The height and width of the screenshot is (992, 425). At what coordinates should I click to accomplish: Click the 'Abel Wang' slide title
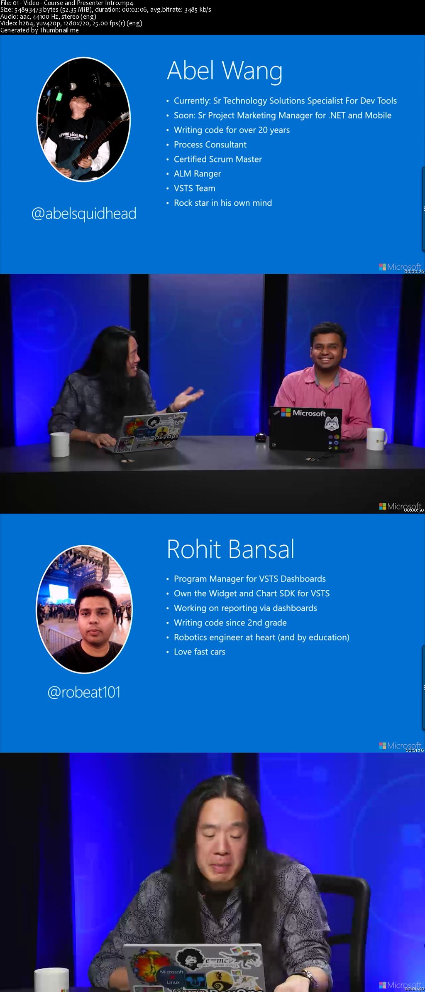tap(225, 71)
